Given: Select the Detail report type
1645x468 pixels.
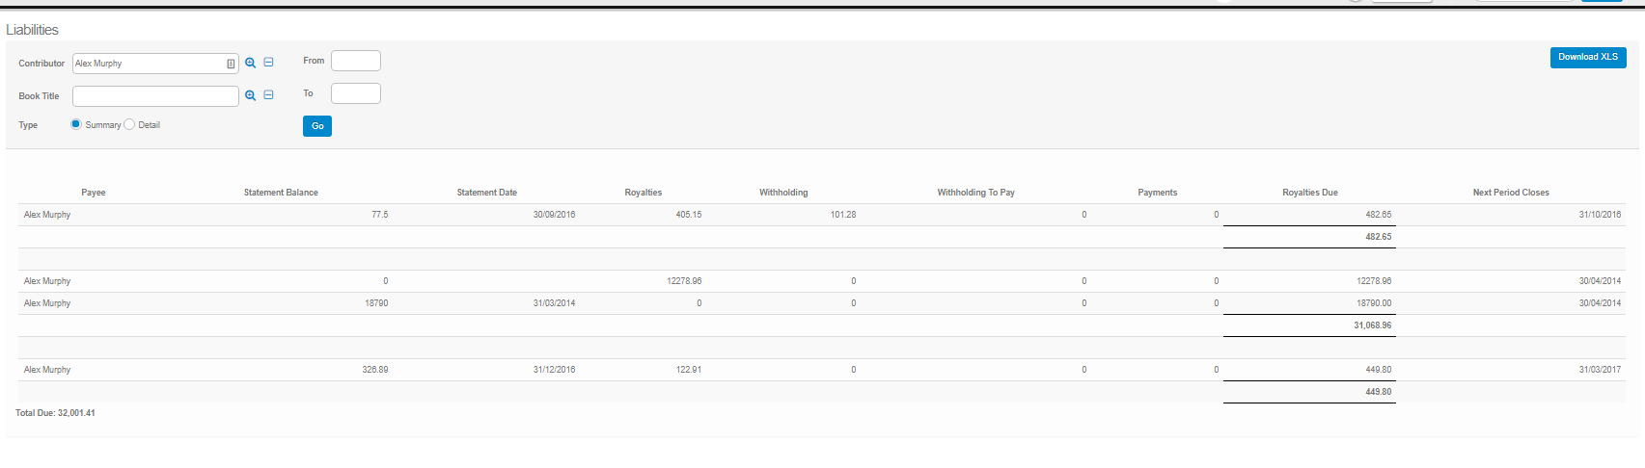Looking at the screenshot, I should [x=130, y=124].
